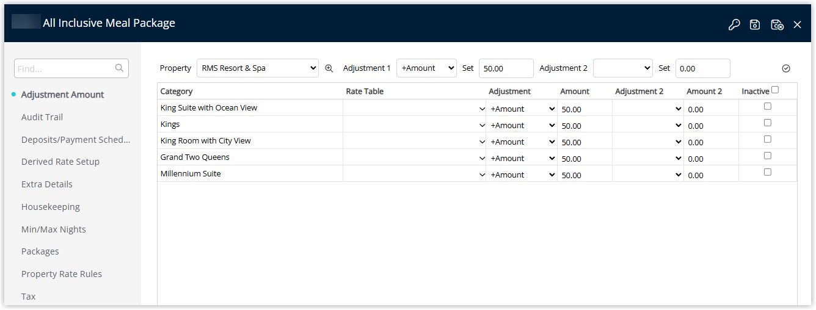The width and height of the screenshot is (816, 310).
Task: Click the Grand Two Queens category cell
Action: pyautogui.click(x=250, y=157)
